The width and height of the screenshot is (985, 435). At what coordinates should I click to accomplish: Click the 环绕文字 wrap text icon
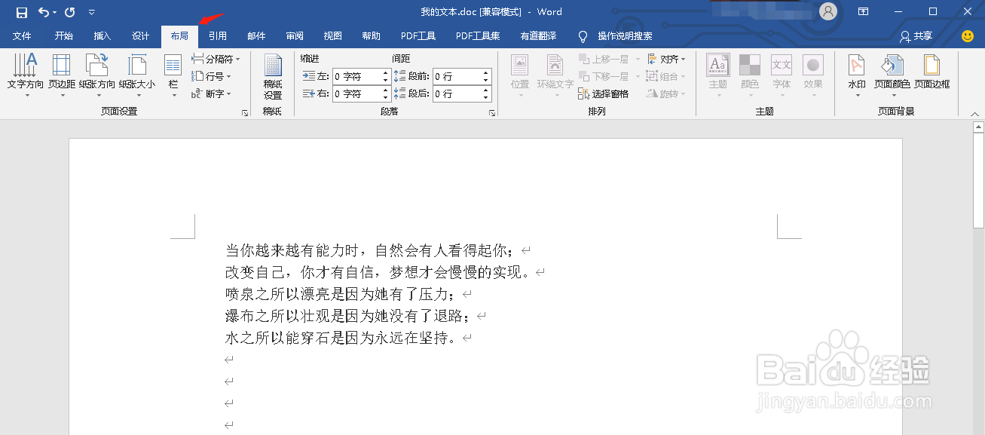[x=555, y=75]
